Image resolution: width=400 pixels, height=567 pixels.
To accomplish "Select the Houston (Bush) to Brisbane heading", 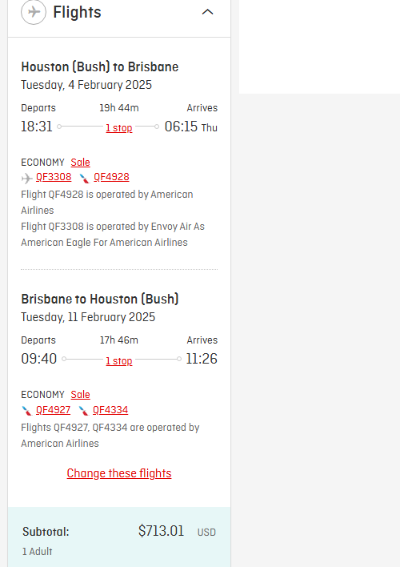I will coord(100,67).
